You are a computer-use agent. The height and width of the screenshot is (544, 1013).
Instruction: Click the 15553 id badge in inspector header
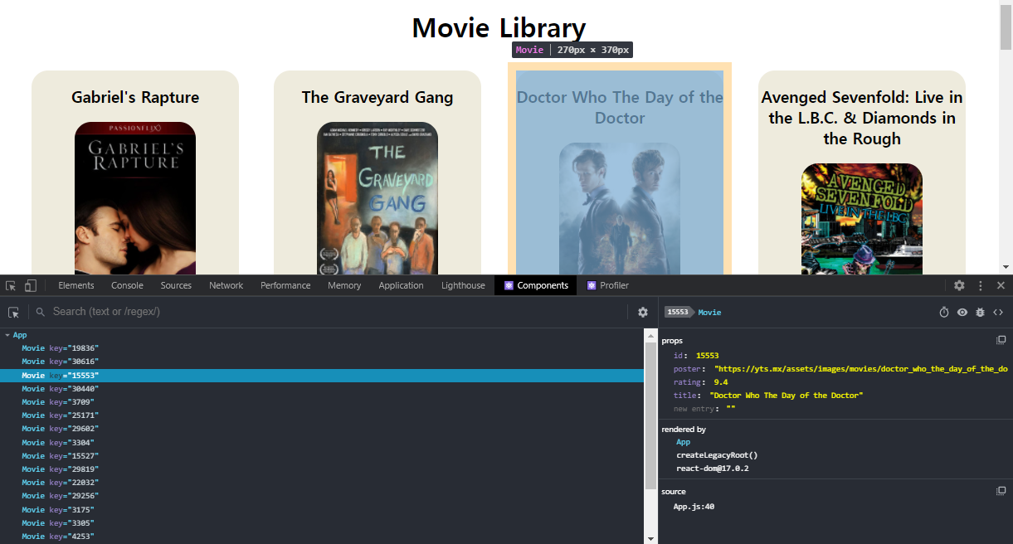(678, 312)
